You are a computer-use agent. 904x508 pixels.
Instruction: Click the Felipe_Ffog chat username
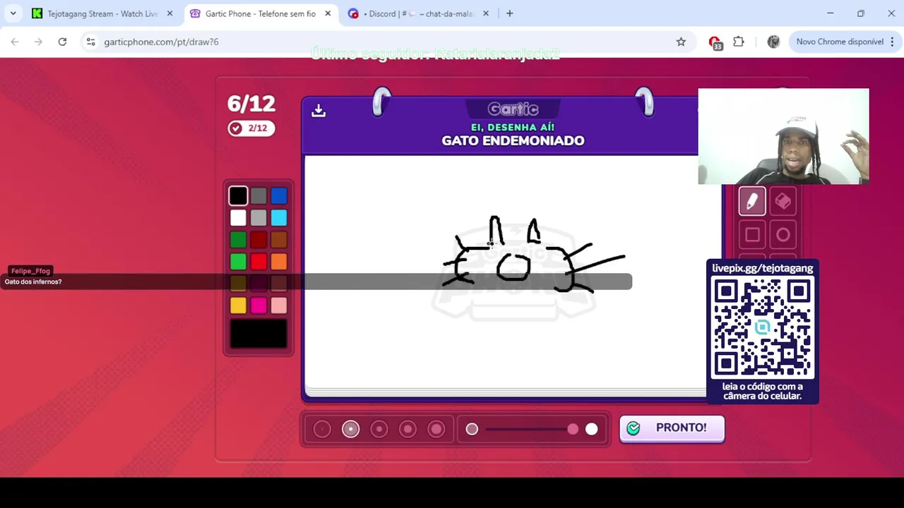click(30, 271)
